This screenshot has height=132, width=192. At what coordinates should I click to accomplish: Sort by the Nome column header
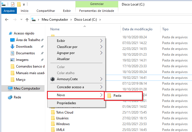(x=55, y=29)
